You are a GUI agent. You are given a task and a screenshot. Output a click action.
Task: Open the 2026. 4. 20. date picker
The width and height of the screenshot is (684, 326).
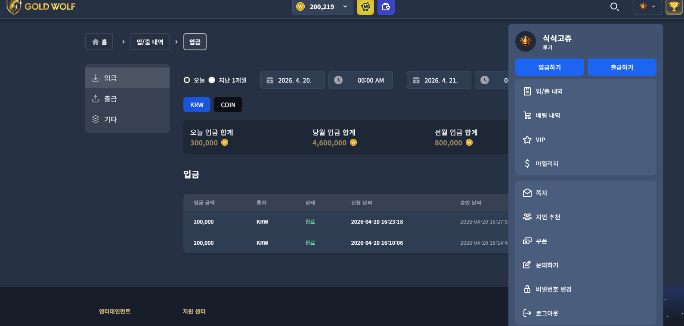pyautogui.click(x=293, y=80)
